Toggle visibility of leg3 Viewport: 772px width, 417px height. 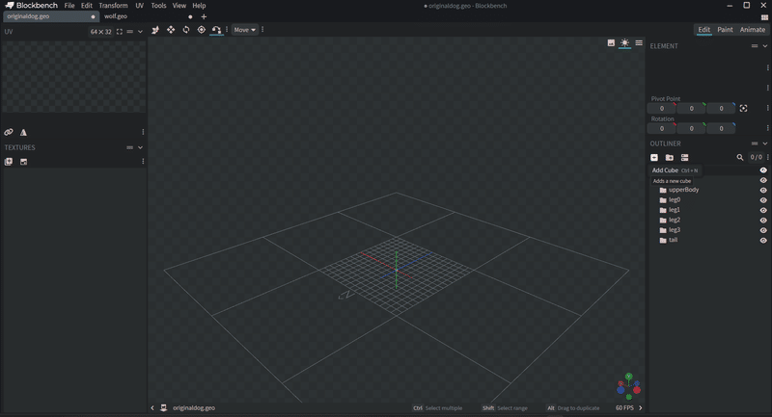coord(763,230)
